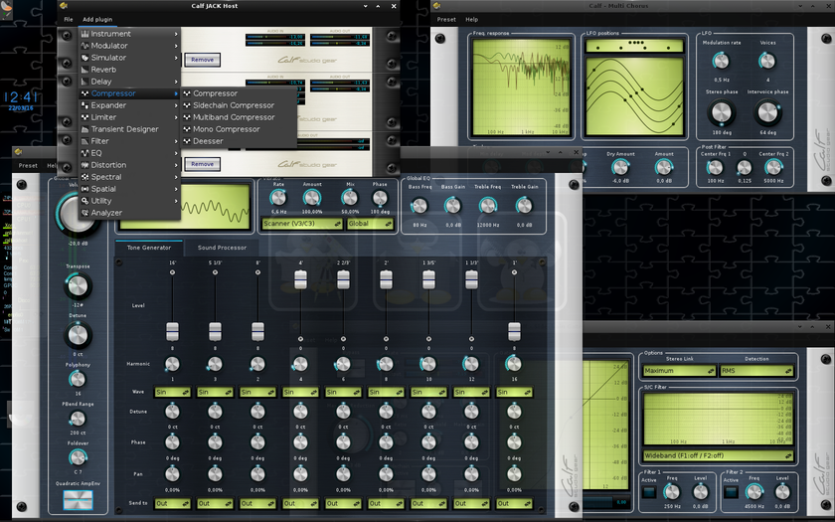835x522 pixels.
Task: Click Calf JACK Host title bar icon
Action: coord(64,6)
